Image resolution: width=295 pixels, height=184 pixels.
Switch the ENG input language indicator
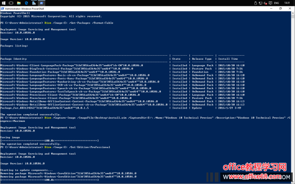tap(277, 3)
